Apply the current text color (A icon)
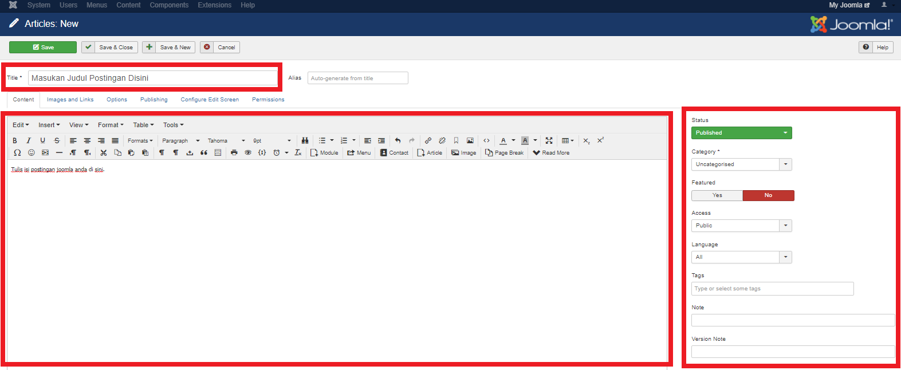Image resolution: width=901 pixels, height=370 pixels. pos(503,140)
